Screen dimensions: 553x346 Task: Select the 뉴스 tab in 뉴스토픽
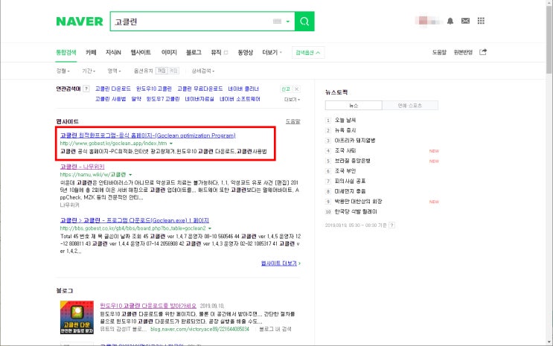pos(354,106)
